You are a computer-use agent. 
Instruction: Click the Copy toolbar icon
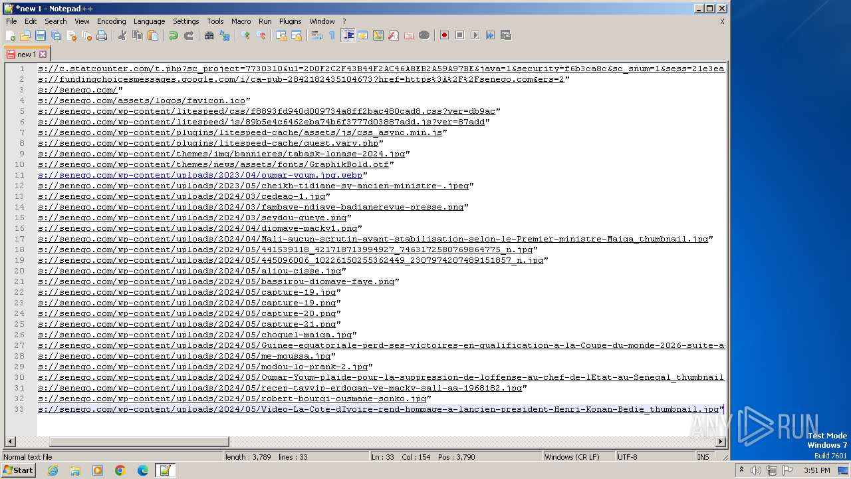pos(138,35)
